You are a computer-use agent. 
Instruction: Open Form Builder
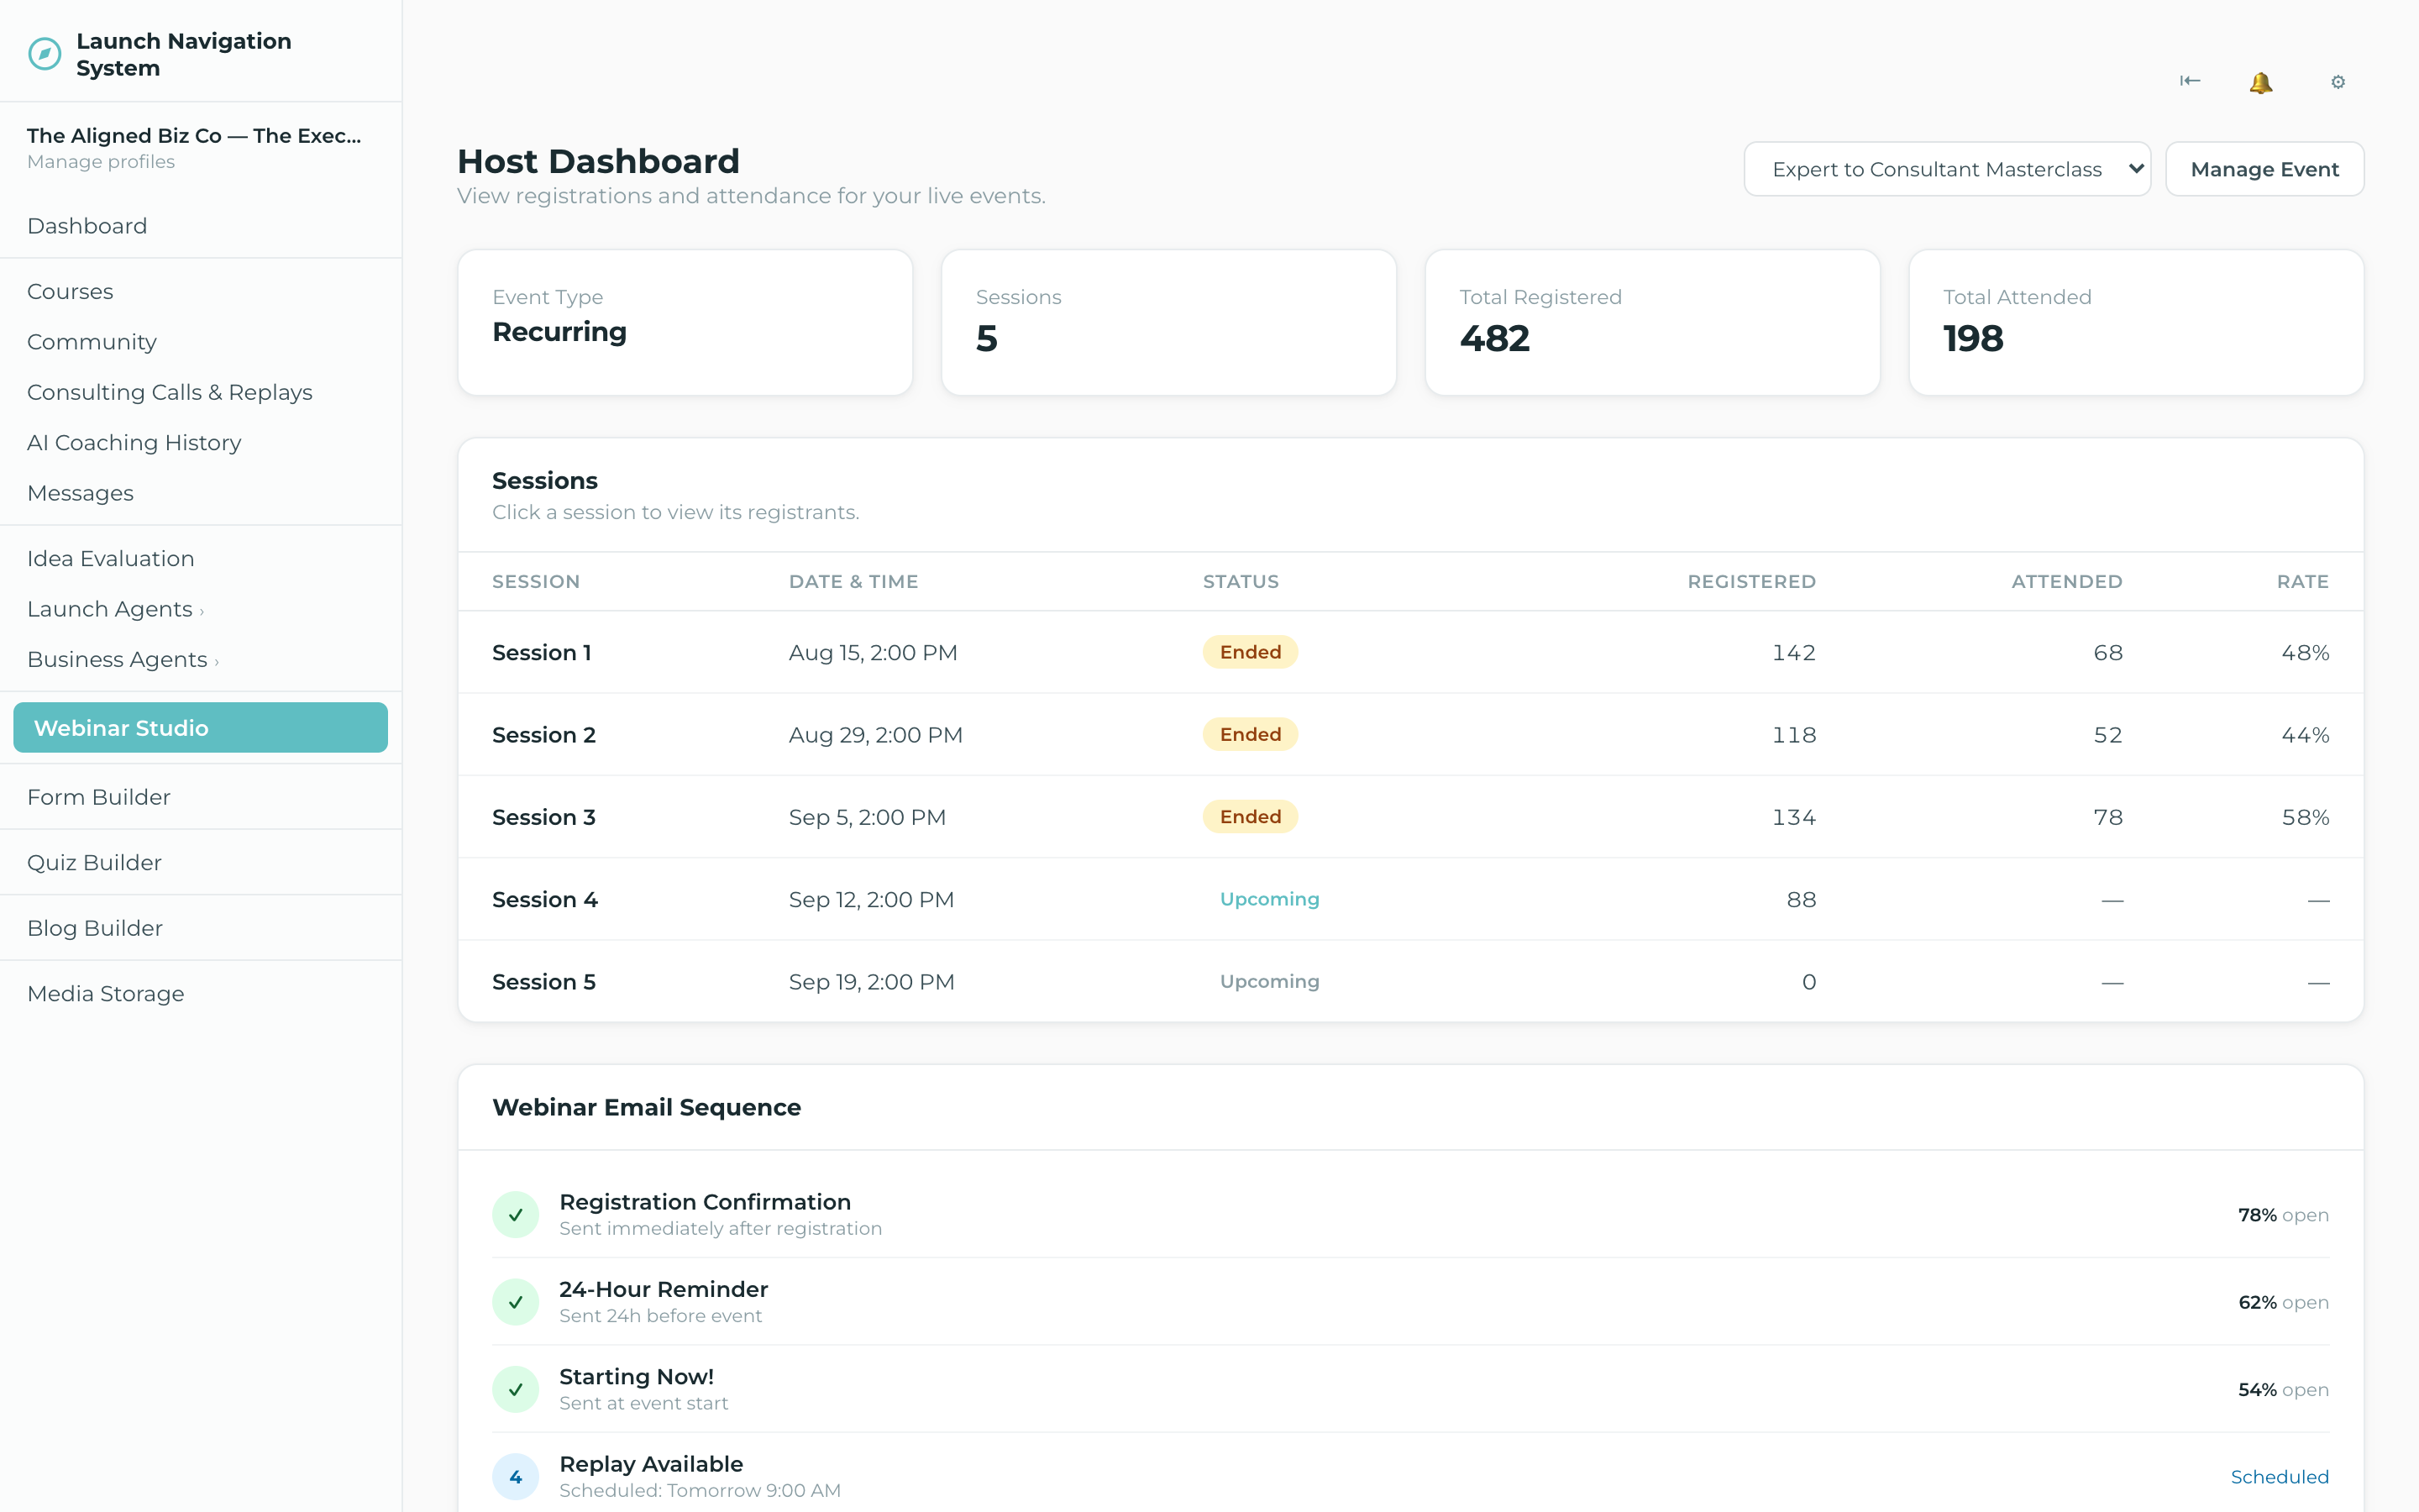[x=99, y=797]
